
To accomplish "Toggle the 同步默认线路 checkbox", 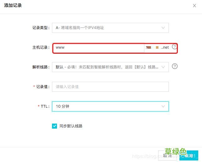I will [x=54, y=126].
